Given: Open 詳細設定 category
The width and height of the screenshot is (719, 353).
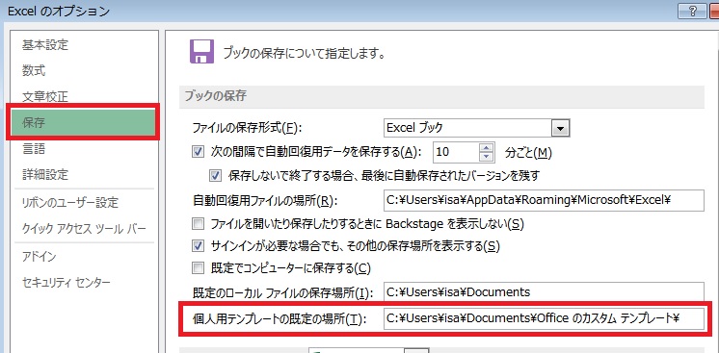Looking at the screenshot, I should 45,174.
